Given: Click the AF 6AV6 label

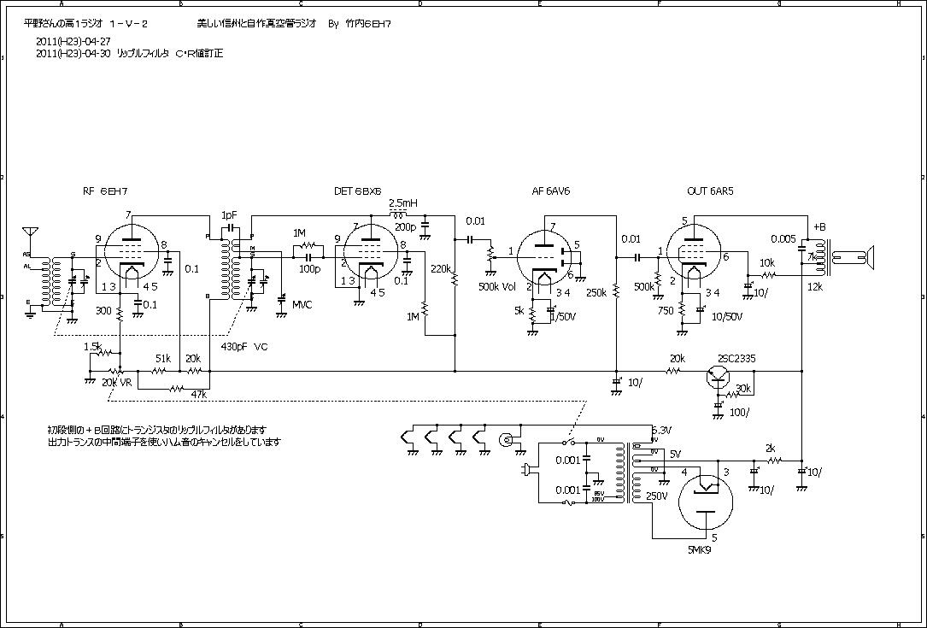Looking at the screenshot, I should click(551, 191).
